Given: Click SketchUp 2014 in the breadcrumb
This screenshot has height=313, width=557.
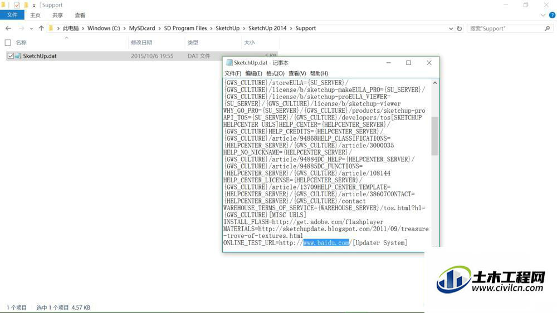Looking at the screenshot, I should pos(267,28).
